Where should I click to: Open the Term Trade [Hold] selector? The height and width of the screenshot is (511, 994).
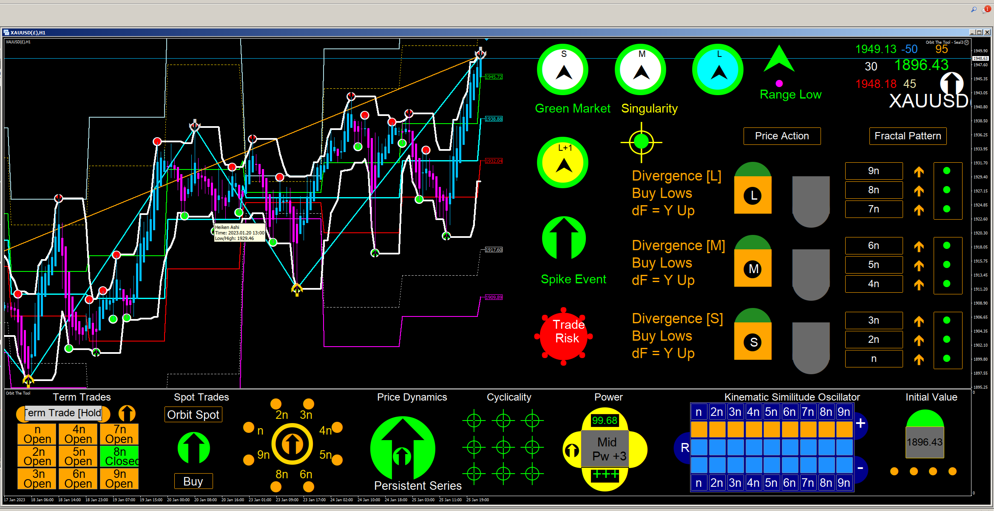(63, 413)
